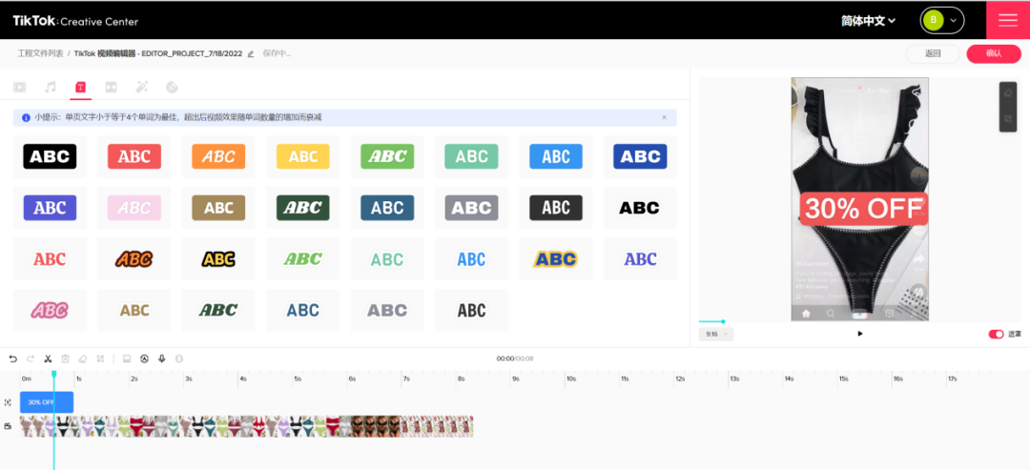1030x470 pixels.
Task: Click the red 确认 confirm button
Action: pos(993,53)
